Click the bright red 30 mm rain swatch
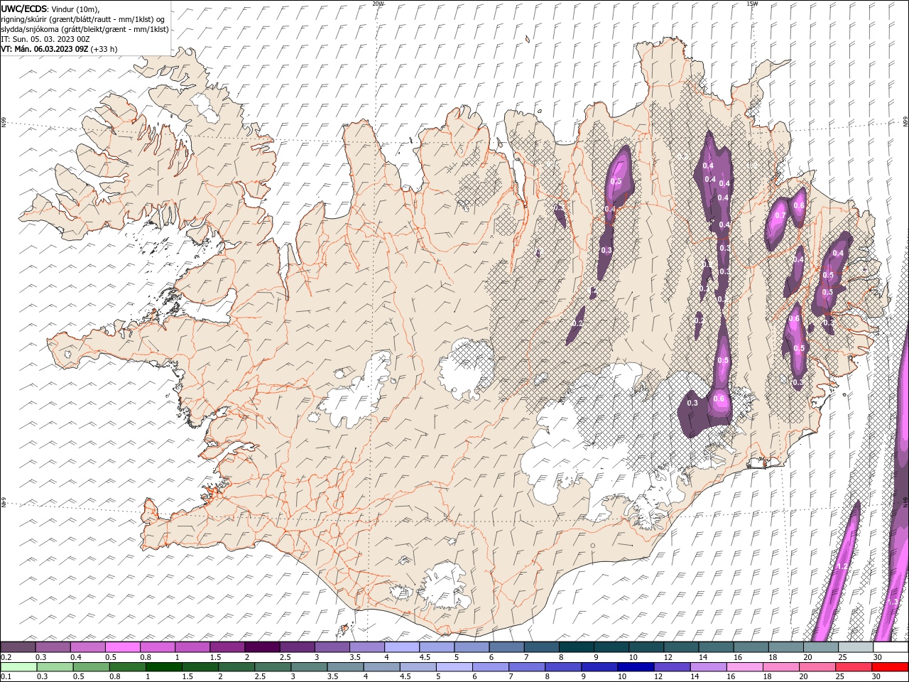This screenshot has height=682, width=909. [x=889, y=667]
